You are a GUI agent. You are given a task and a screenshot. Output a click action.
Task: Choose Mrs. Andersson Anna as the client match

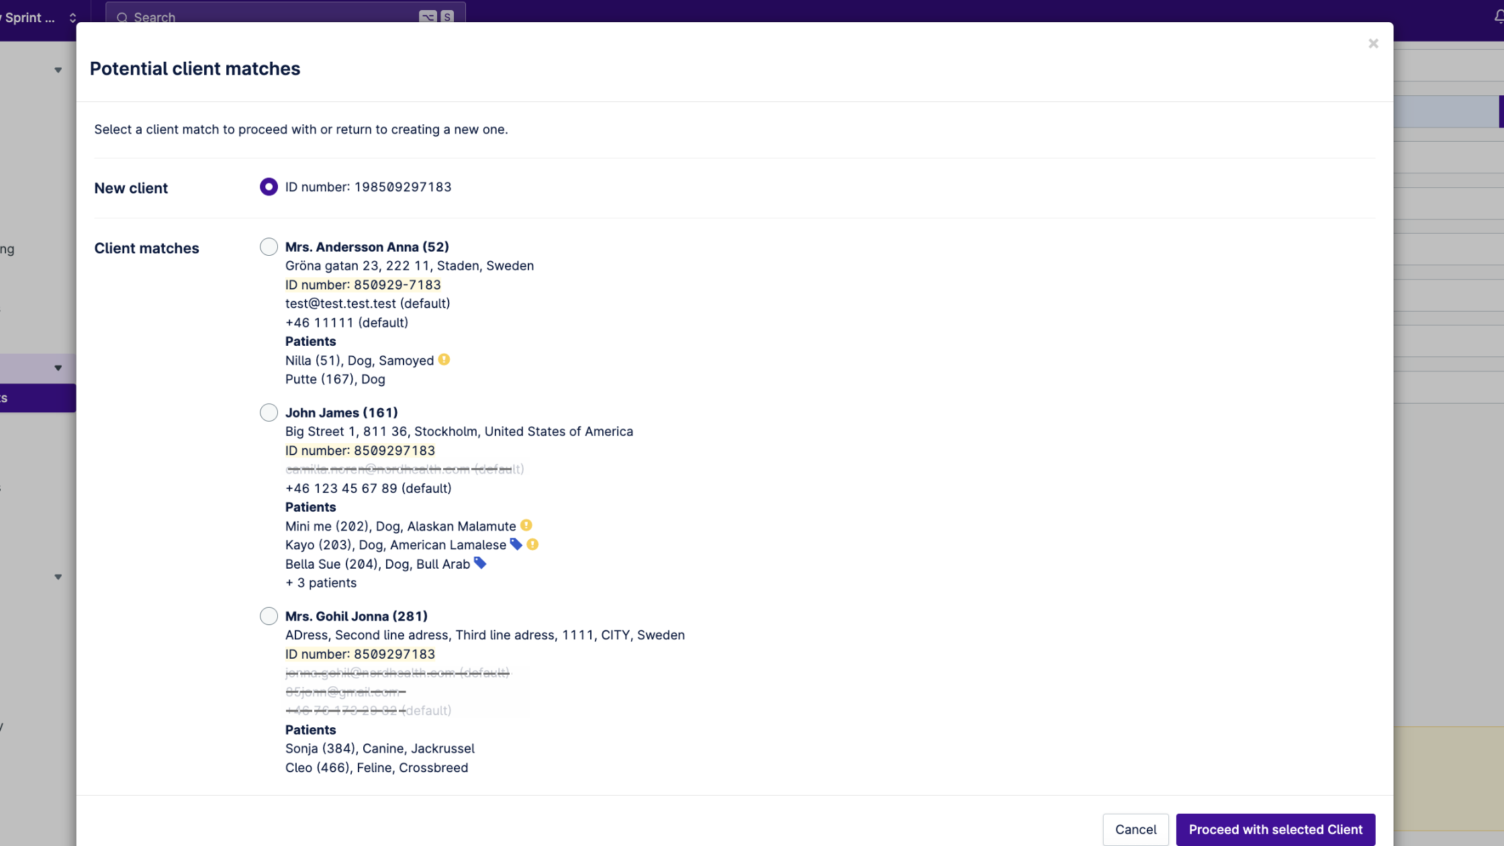269,246
